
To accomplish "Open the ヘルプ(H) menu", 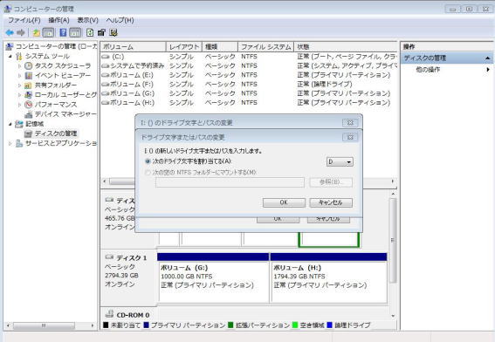I will pos(120,21).
